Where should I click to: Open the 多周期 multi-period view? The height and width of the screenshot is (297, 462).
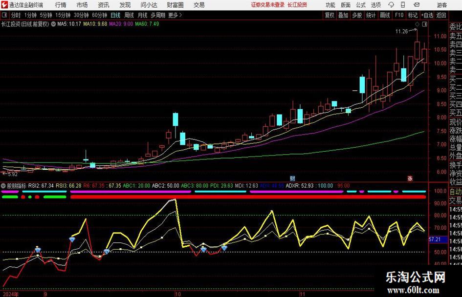[158, 15]
